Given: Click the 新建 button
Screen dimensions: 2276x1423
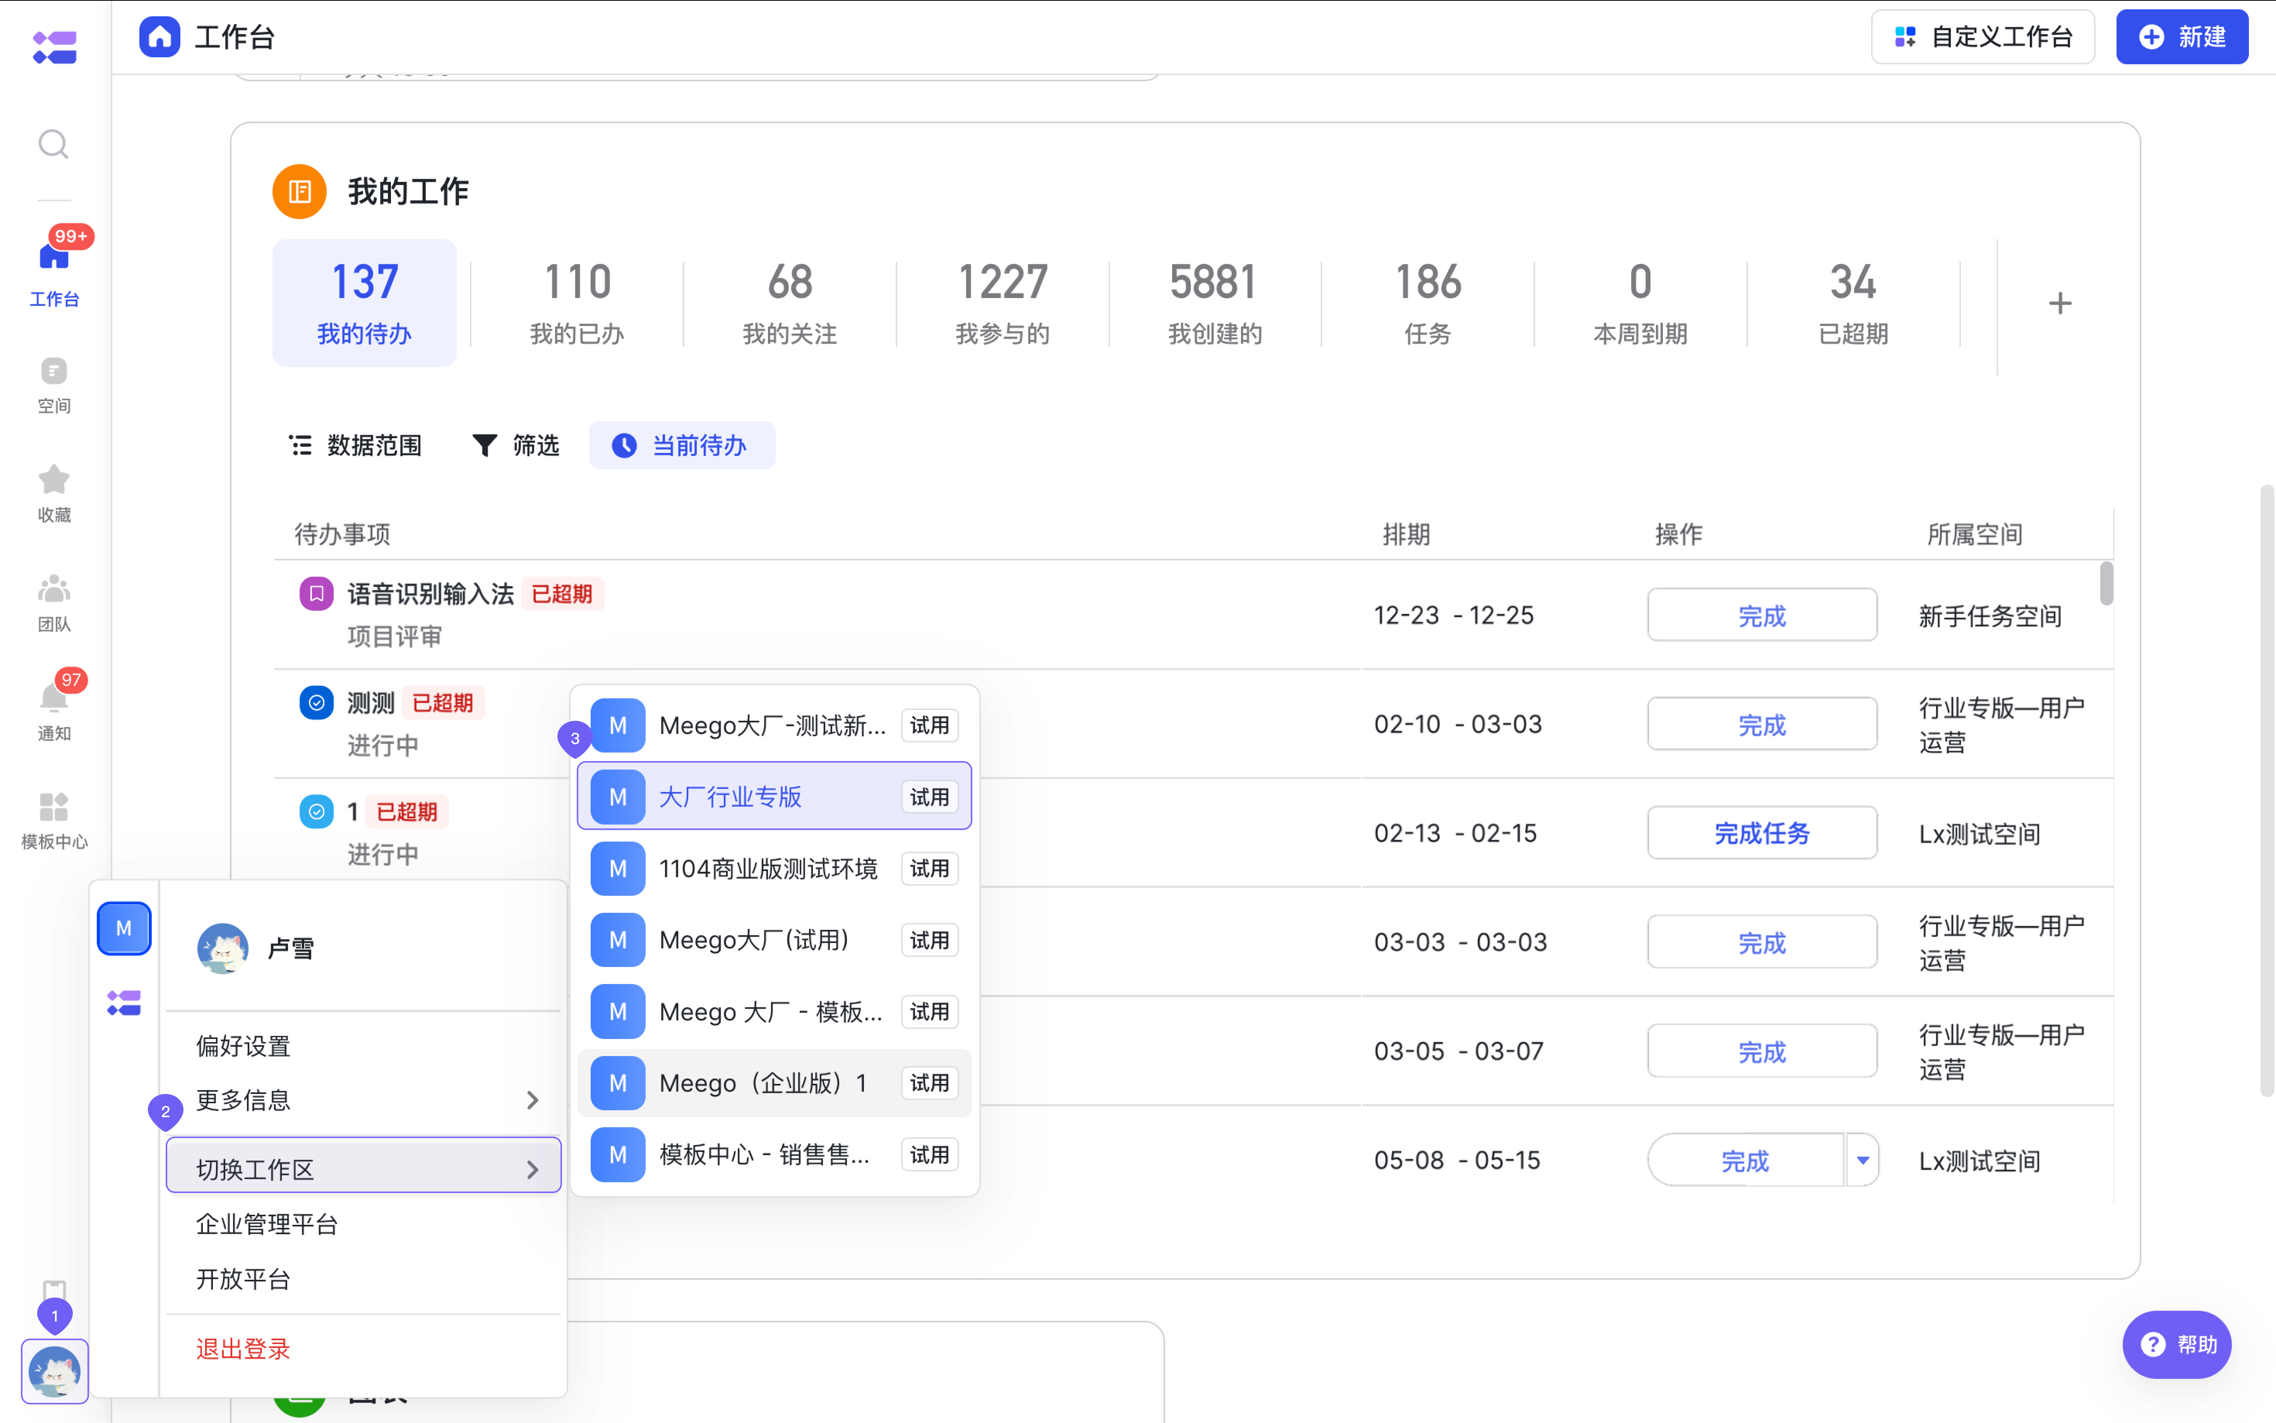Looking at the screenshot, I should pyautogui.click(x=2182, y=37).
